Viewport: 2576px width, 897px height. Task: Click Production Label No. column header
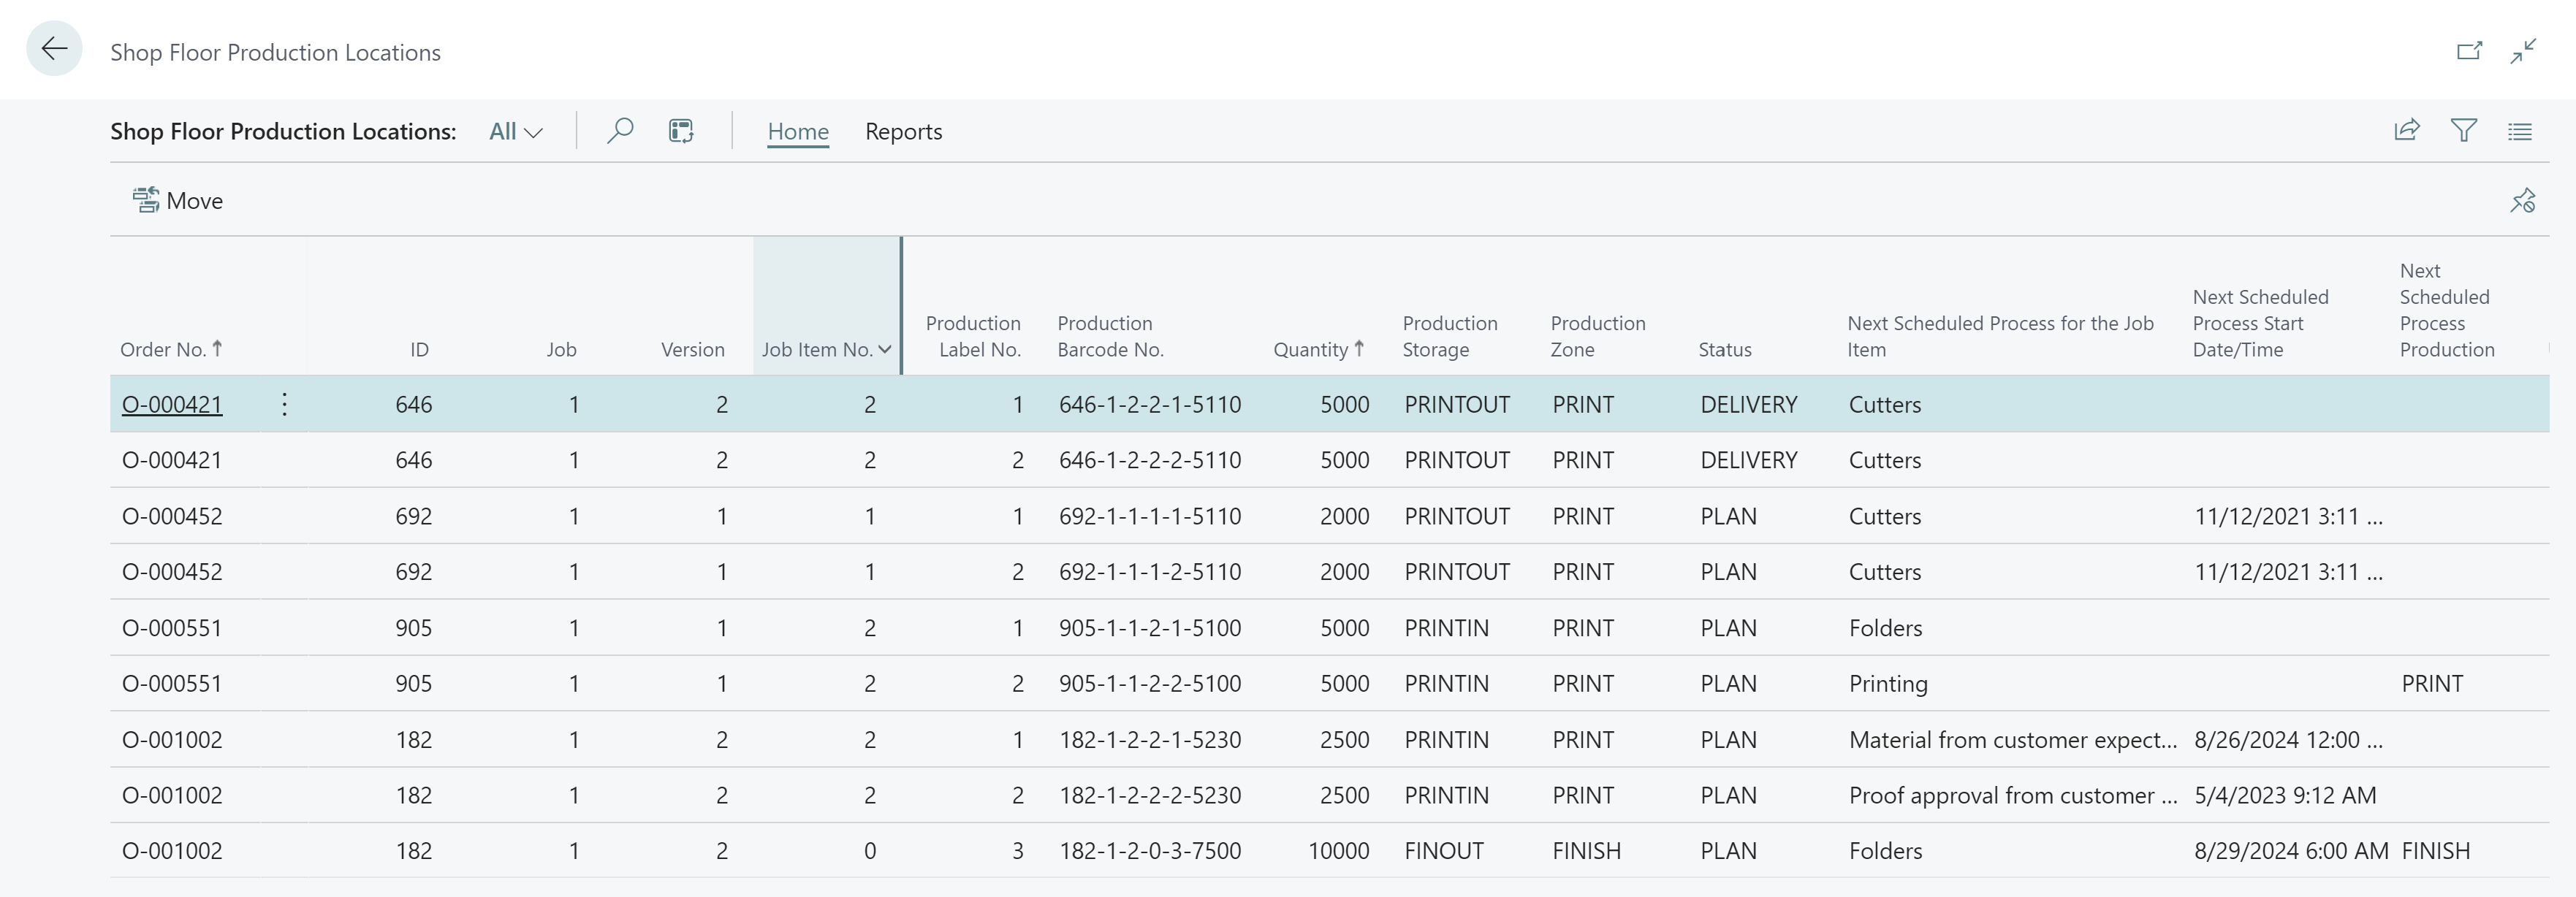pos(973,336)
